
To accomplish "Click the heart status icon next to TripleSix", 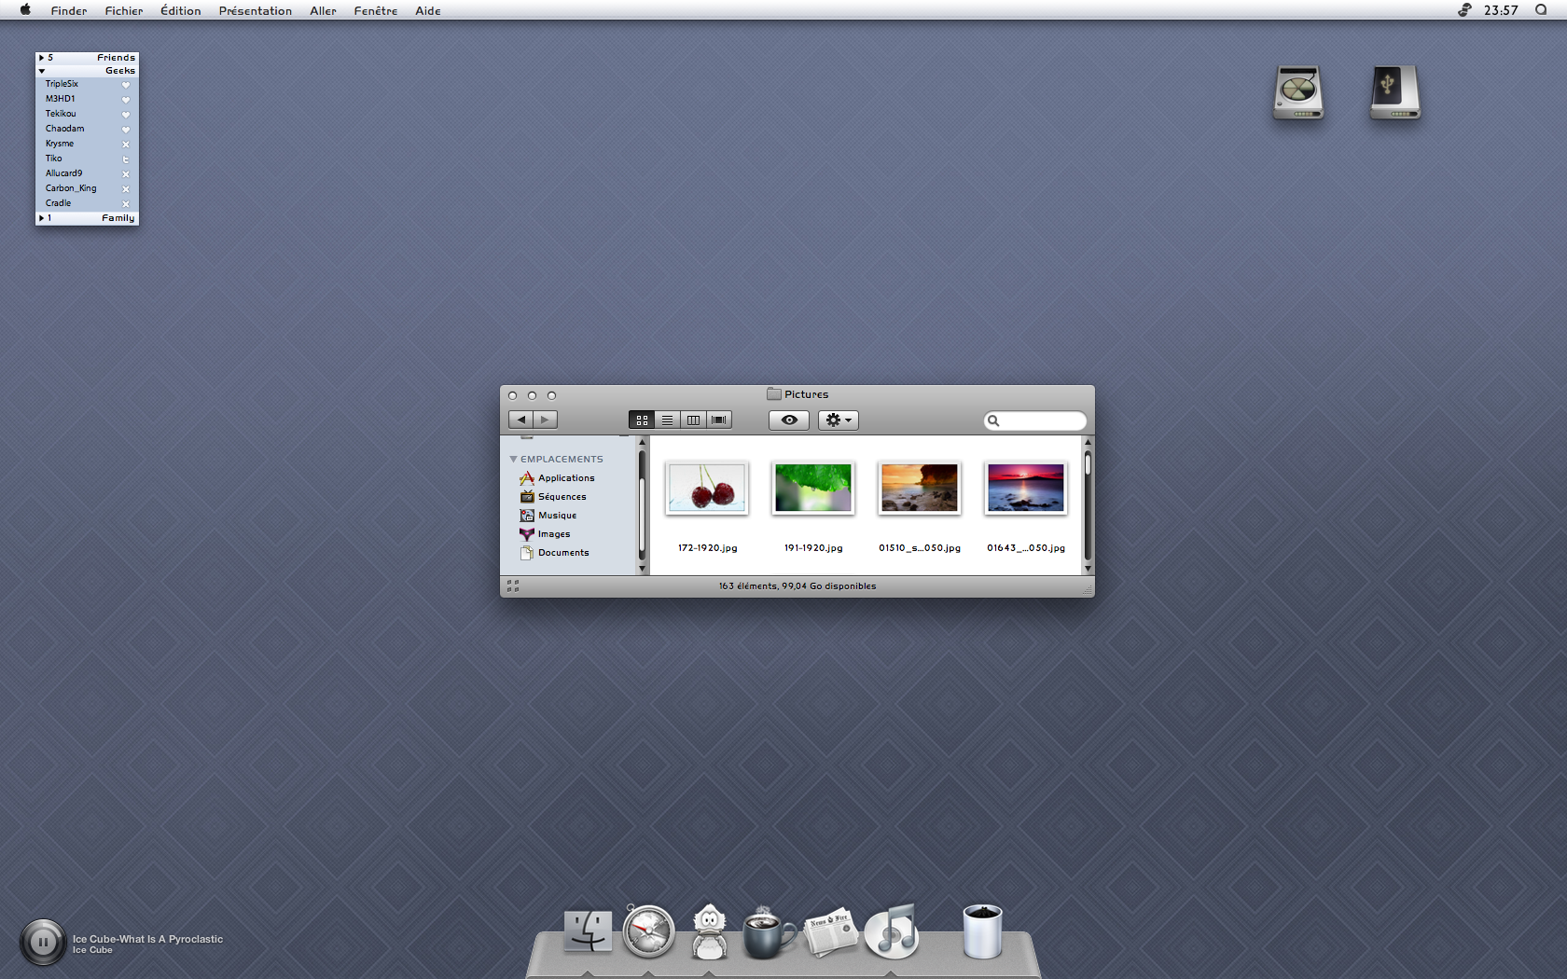I will (x=126, y=85).
